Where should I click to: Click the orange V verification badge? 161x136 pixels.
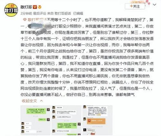pos(35,7)
